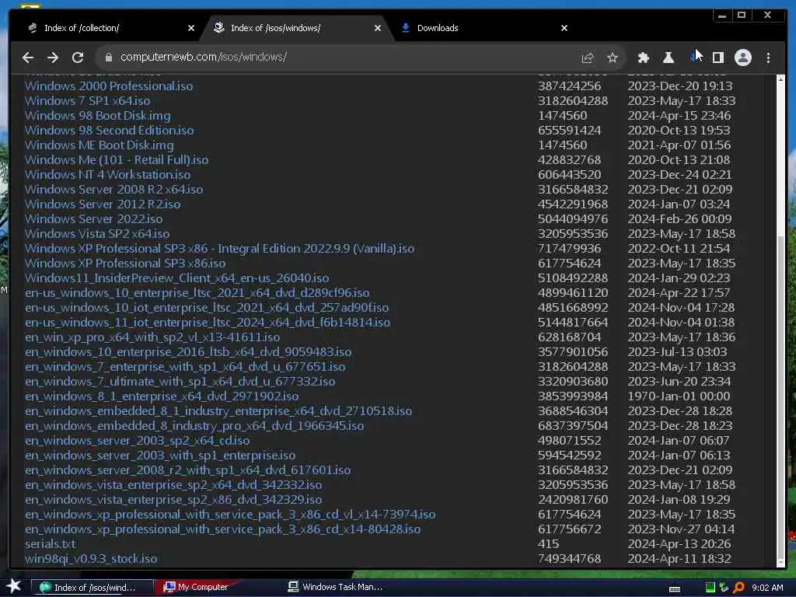Viewport: 796px width, 597px height.
Task: Open en_win_xp_pro_x64_with_sp2_vl iso link
Action: [x=152, y=337]
